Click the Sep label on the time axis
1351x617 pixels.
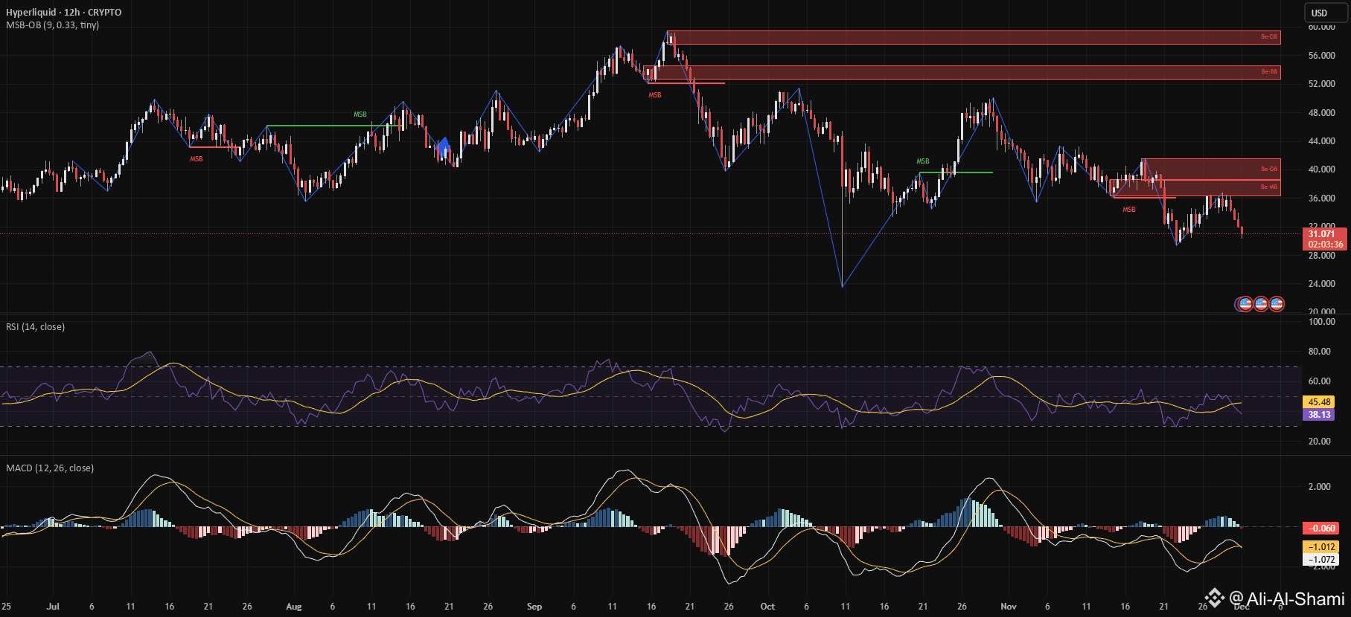coord(534,607)
